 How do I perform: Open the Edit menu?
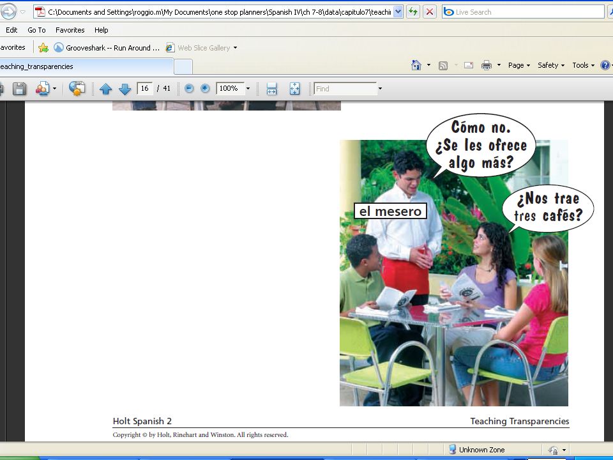tap(11, 30)
